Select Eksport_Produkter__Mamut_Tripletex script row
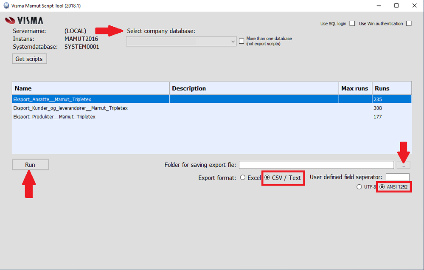 coord(212,117)
